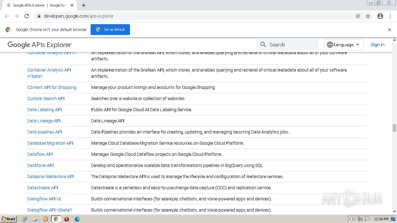The width and height of the screenshot is (397, 223).
Task: Click 'Datastream is a serverless' description text
Action: click(x=181, y=188)
